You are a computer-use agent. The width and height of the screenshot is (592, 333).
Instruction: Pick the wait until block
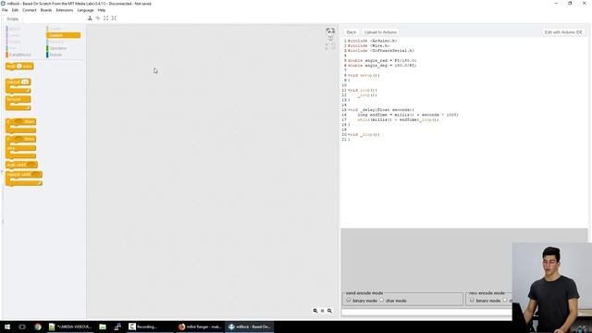pos(21,165)
